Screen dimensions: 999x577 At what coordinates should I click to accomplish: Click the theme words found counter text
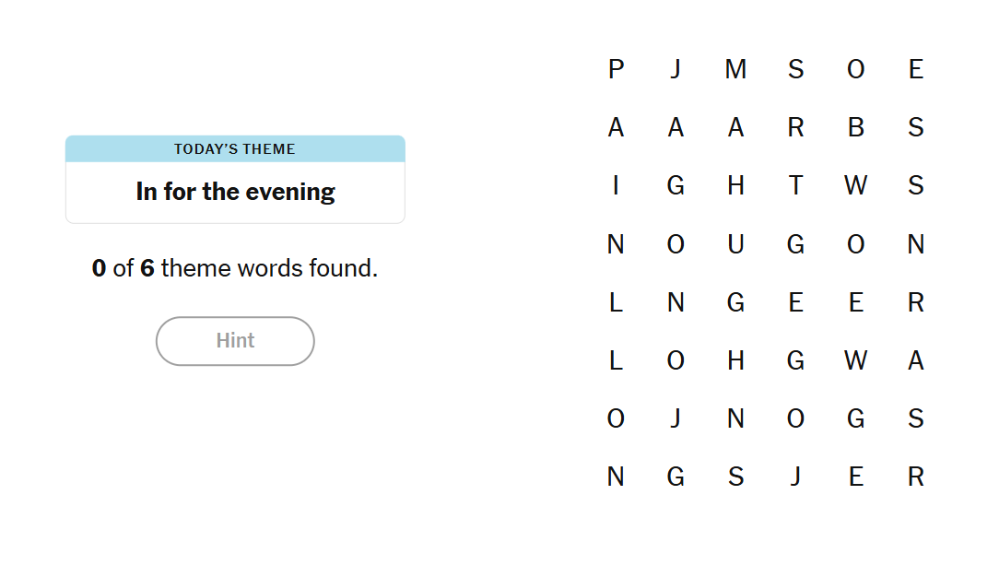(x=235, y=268)
